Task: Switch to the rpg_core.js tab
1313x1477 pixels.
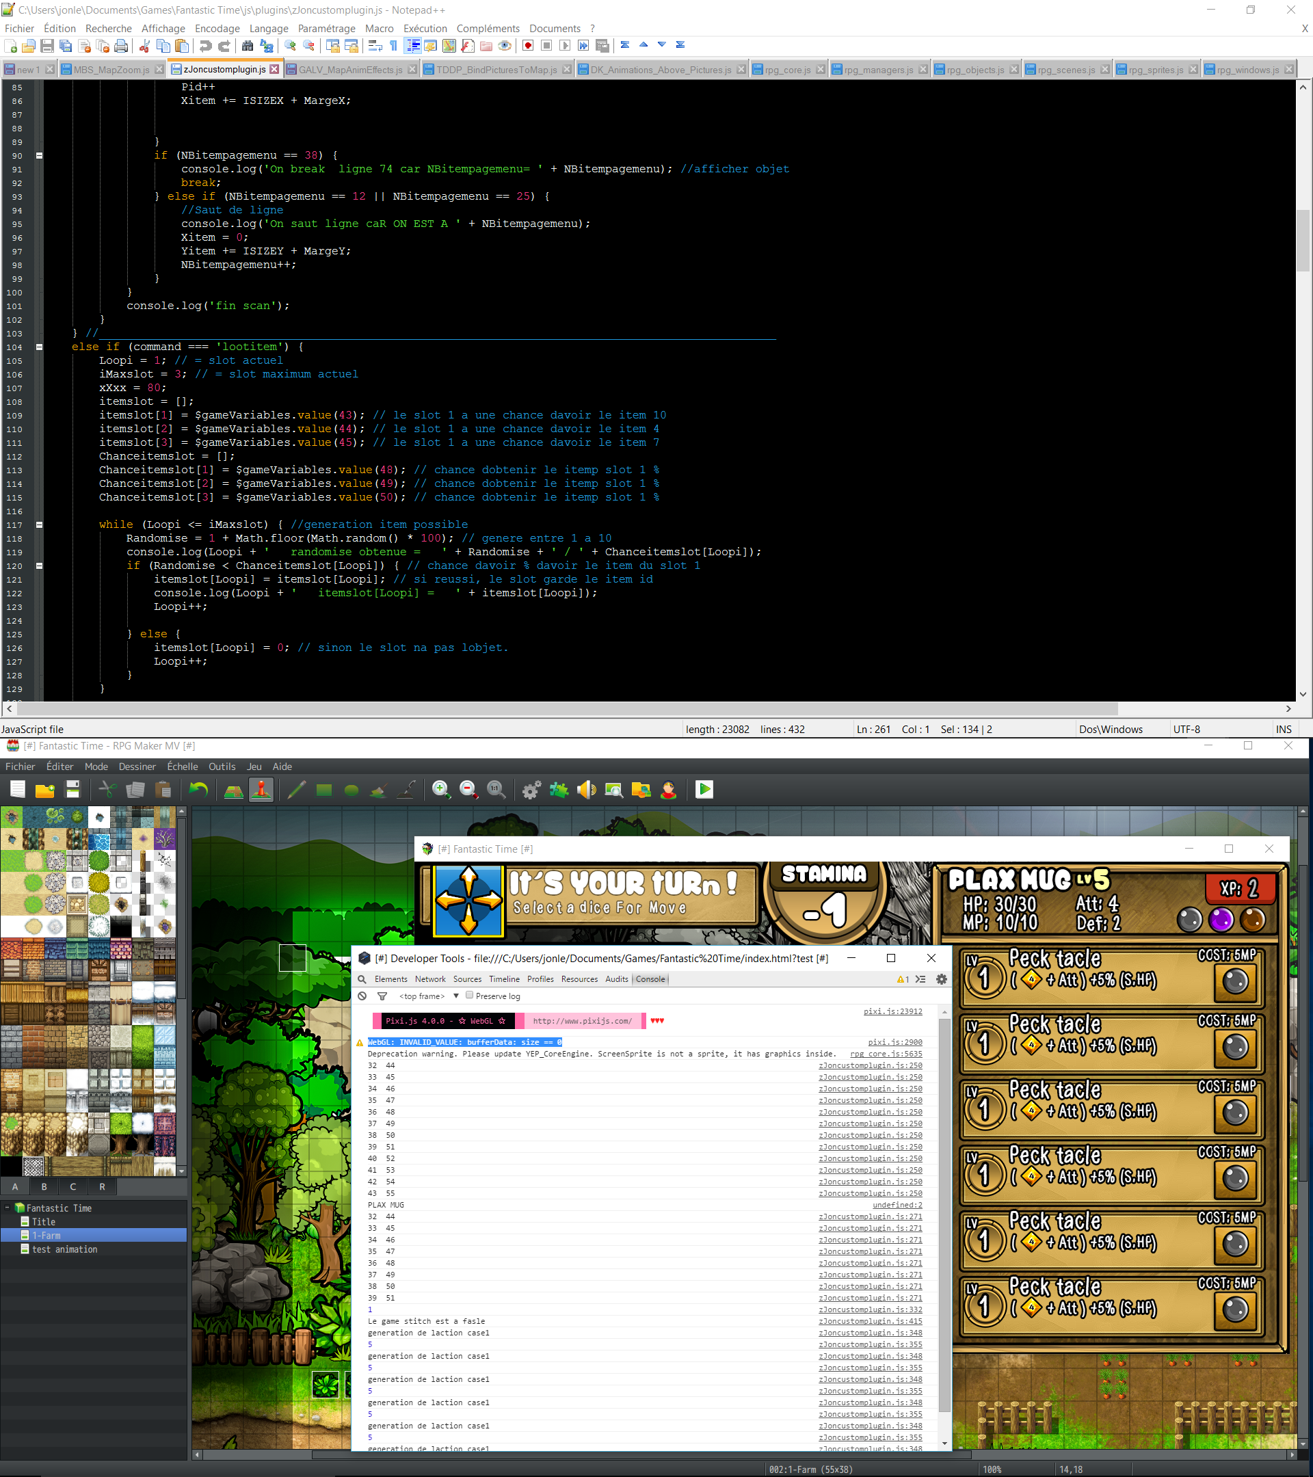Action: [787, 69]
